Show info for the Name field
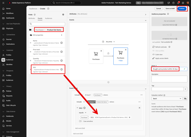This screenshot has height=137, width=191. tap(62, 43)
